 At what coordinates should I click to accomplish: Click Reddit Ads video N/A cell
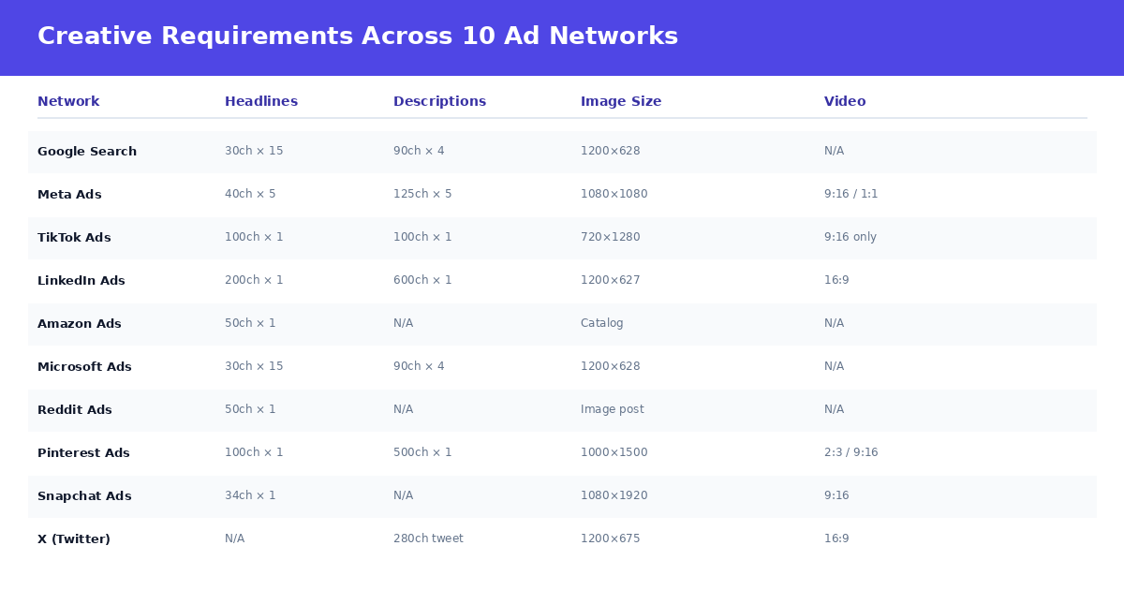(x=834, y=409)
